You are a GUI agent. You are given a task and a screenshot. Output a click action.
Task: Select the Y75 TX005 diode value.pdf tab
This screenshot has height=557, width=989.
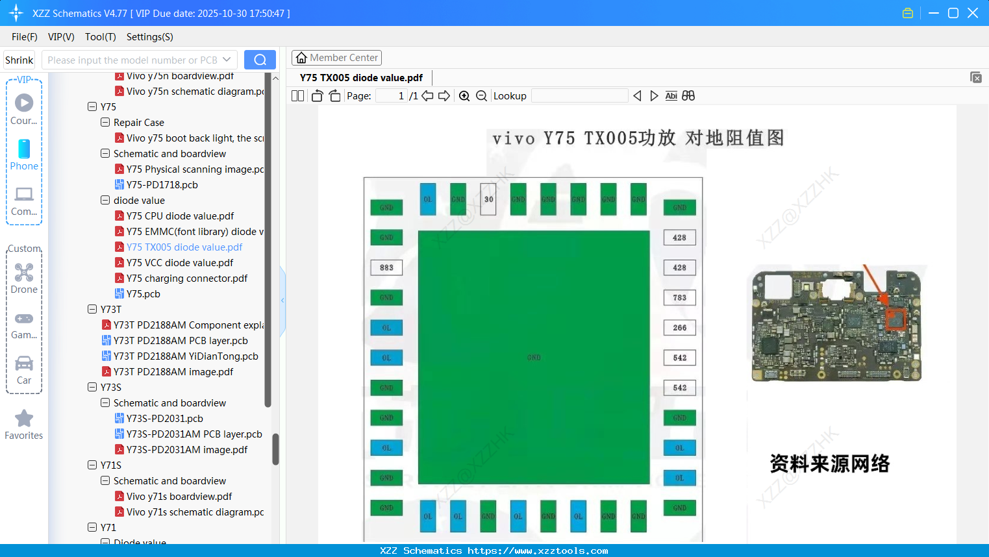pos(360,77)
